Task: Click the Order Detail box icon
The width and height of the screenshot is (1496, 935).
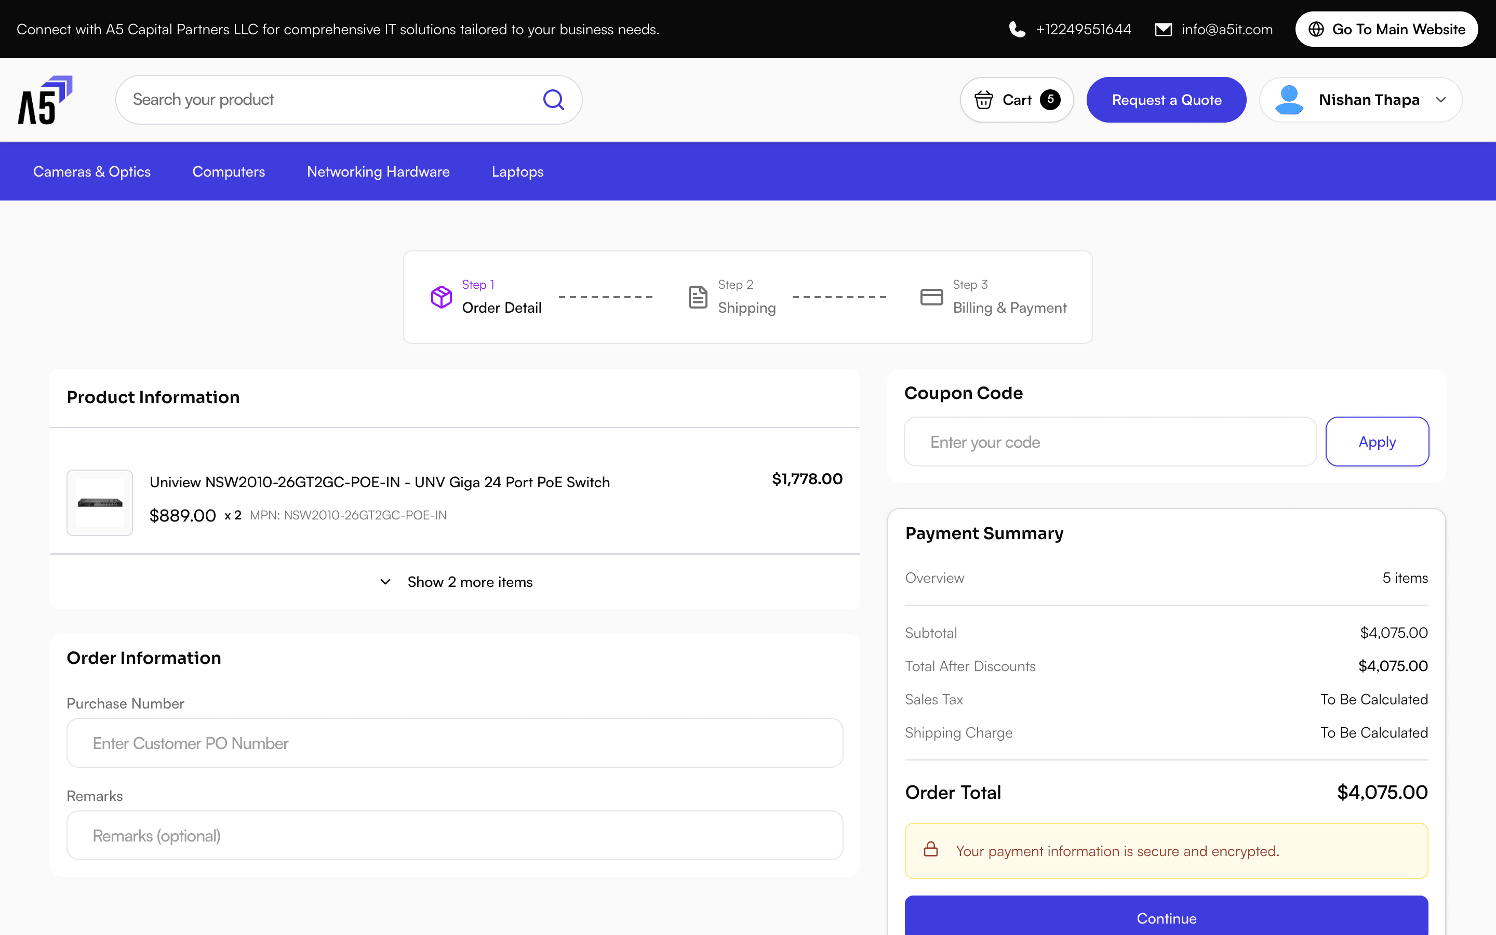Action: [x=442, y=297]
